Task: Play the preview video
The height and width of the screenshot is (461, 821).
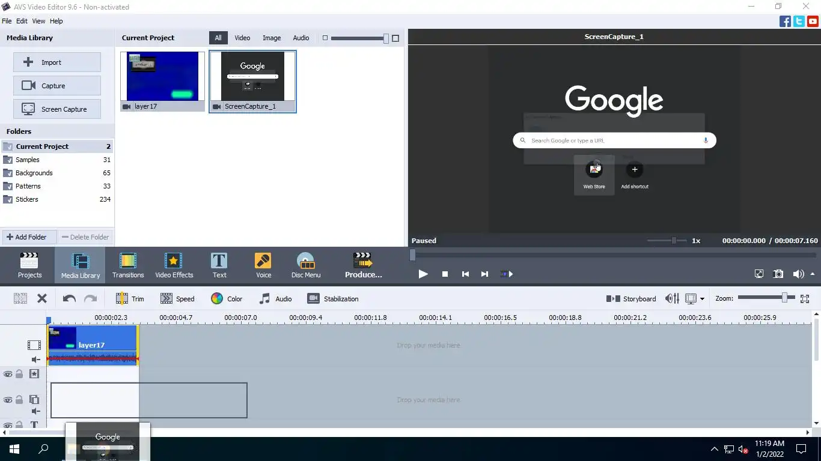Action: coord(423,274)
